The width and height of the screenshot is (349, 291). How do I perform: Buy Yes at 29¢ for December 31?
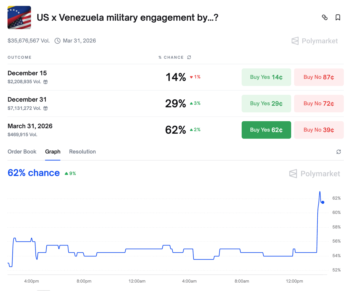coord(266,103)
